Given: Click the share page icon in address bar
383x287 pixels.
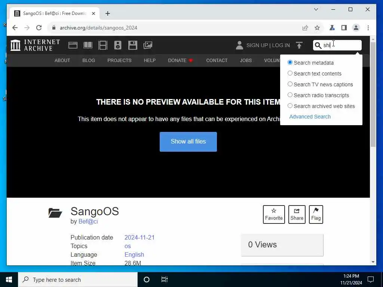Looking at the screenshot, I should click(x=305, y=28).
